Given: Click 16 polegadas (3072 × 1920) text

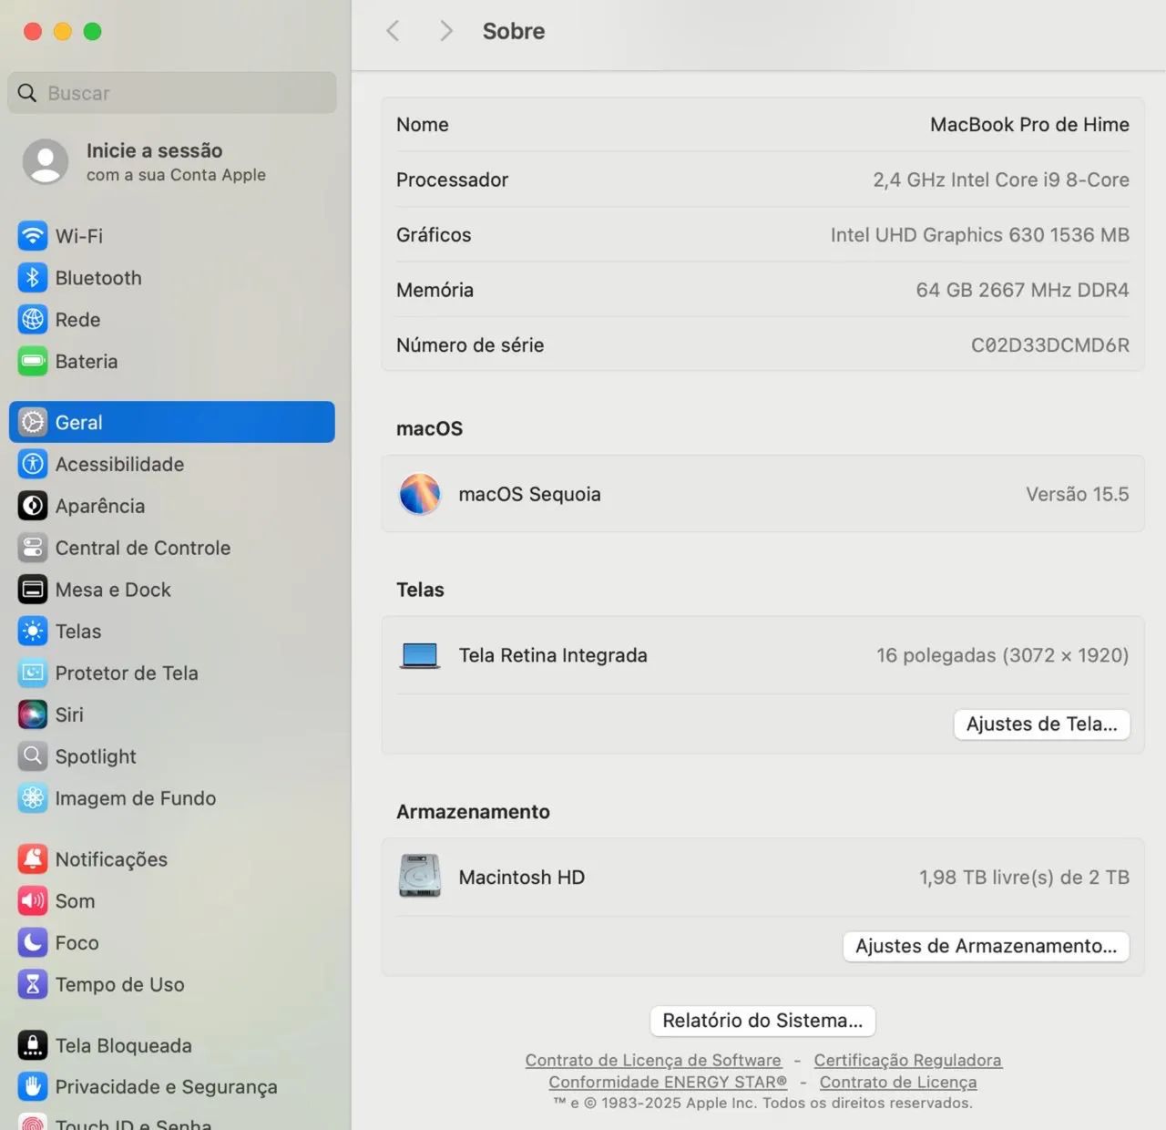Looking at the screenshot, I should point(1003,655).
